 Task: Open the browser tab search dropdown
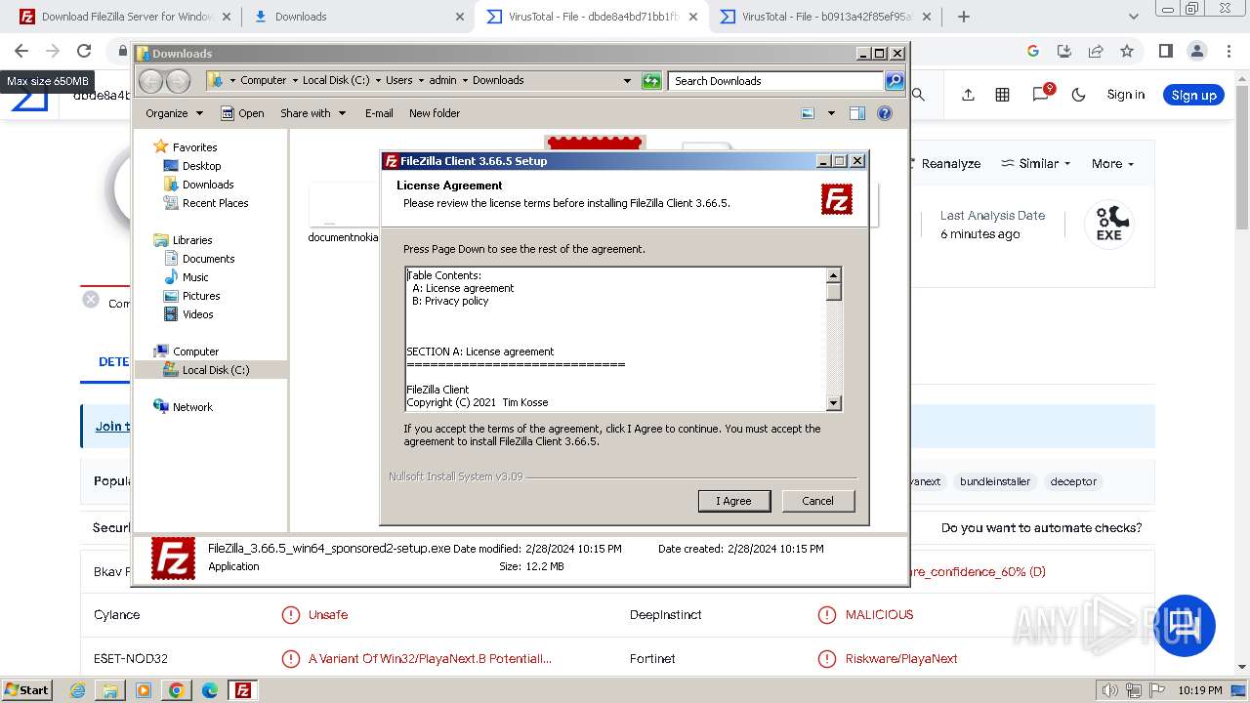click(1134, 17)
